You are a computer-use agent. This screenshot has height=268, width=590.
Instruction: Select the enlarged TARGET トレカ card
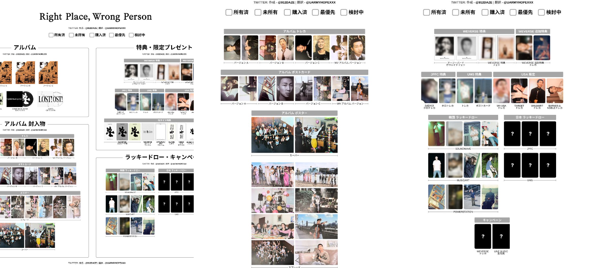(519, 90)
